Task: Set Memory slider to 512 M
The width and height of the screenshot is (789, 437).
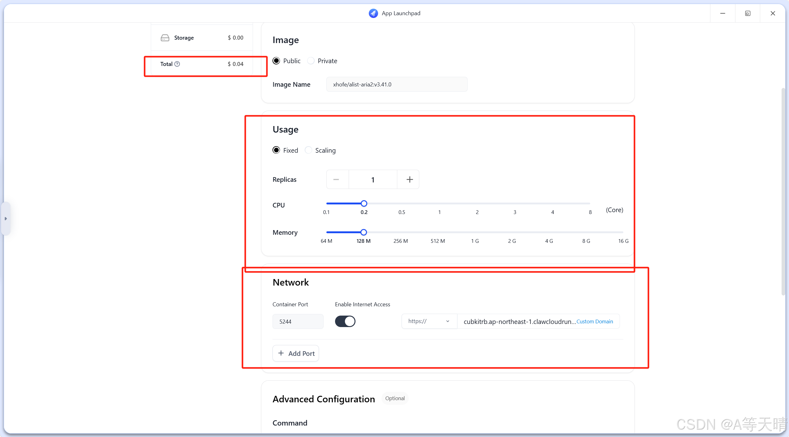Action: coord(438,232)
